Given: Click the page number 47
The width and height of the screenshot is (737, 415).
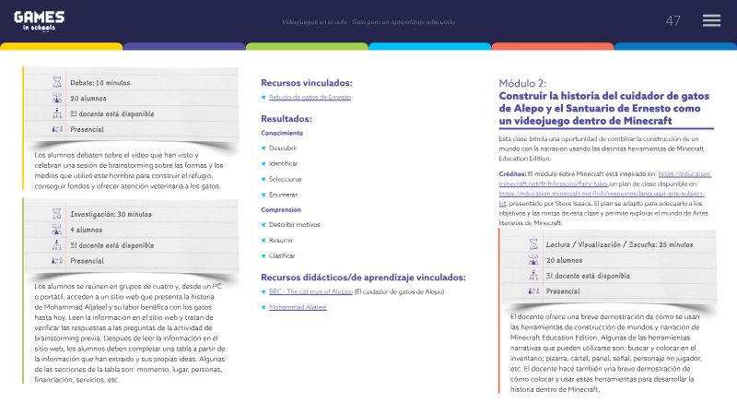Looking at the screenshot, I should (x=673, y=20).
